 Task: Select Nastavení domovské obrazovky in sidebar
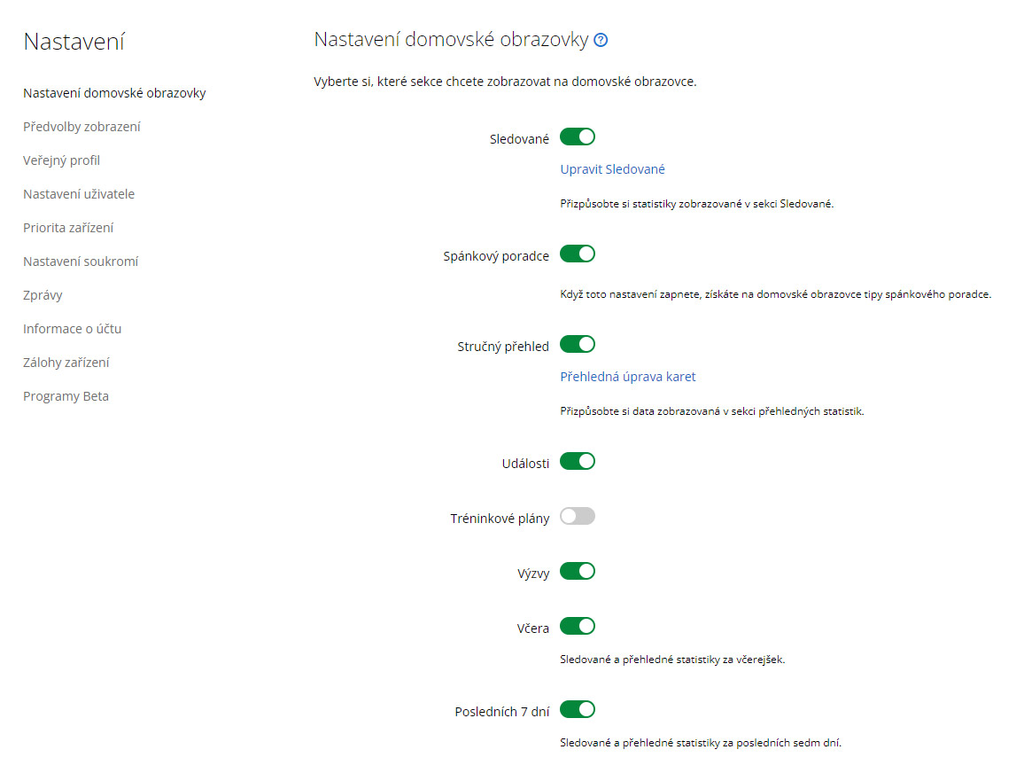[114, 93]
